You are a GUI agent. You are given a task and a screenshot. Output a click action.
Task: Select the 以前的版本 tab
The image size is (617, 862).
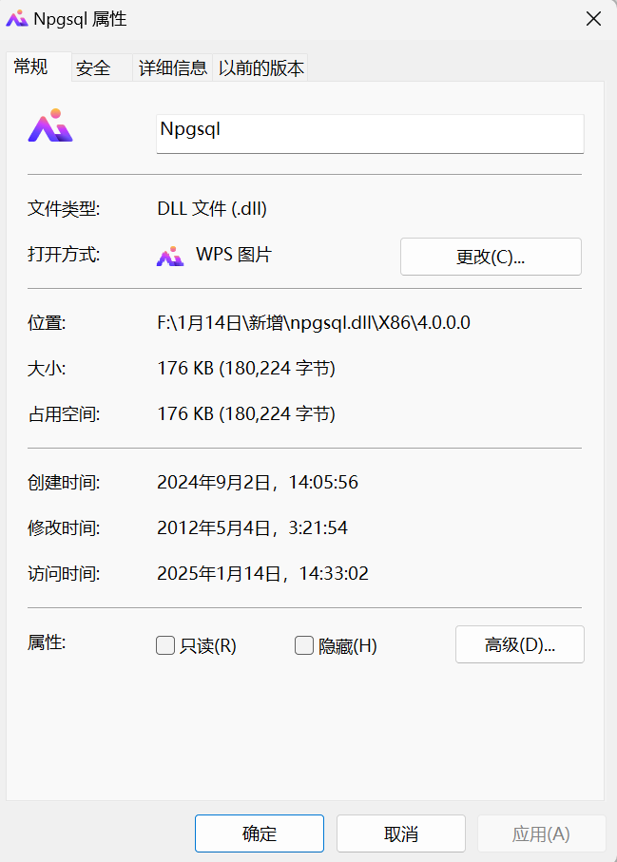click(261, 68)
